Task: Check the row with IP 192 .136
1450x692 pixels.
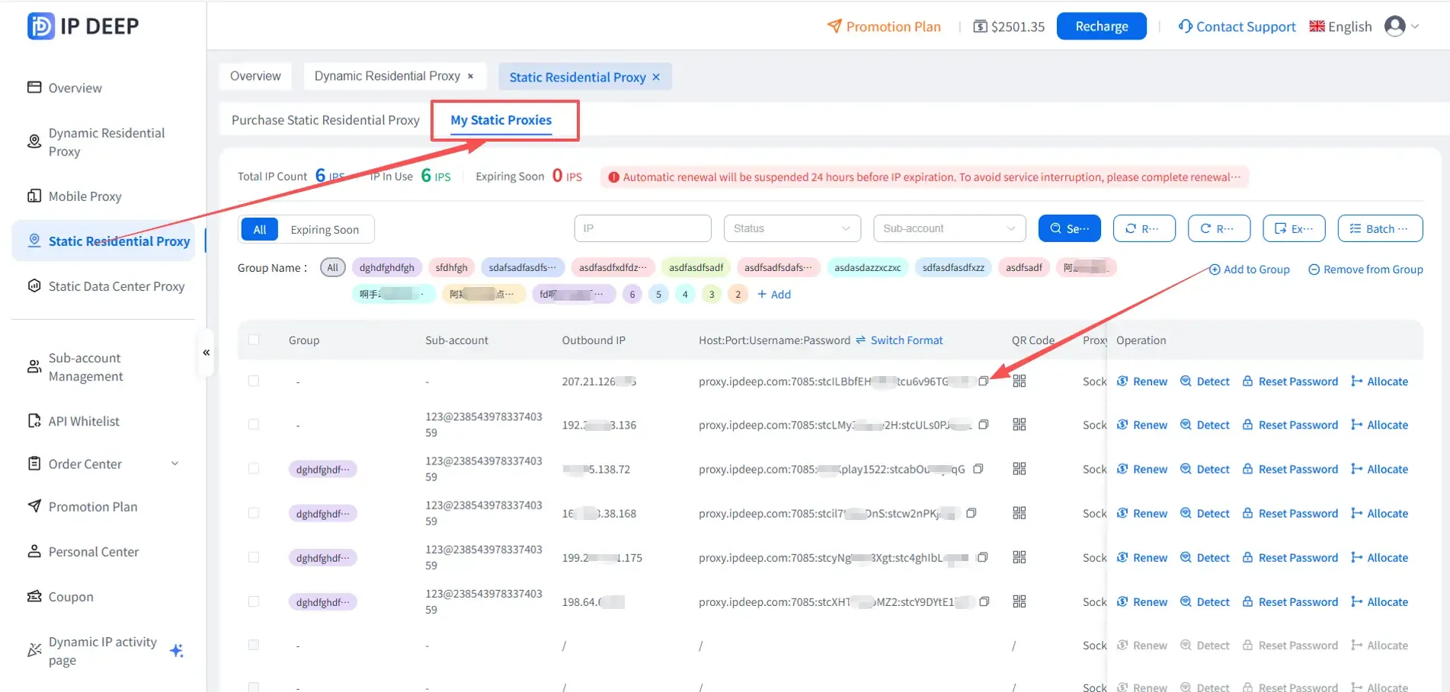Action: 254,424
